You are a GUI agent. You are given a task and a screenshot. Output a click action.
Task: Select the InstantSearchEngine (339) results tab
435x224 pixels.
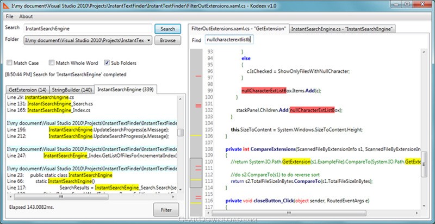point(126,89)
